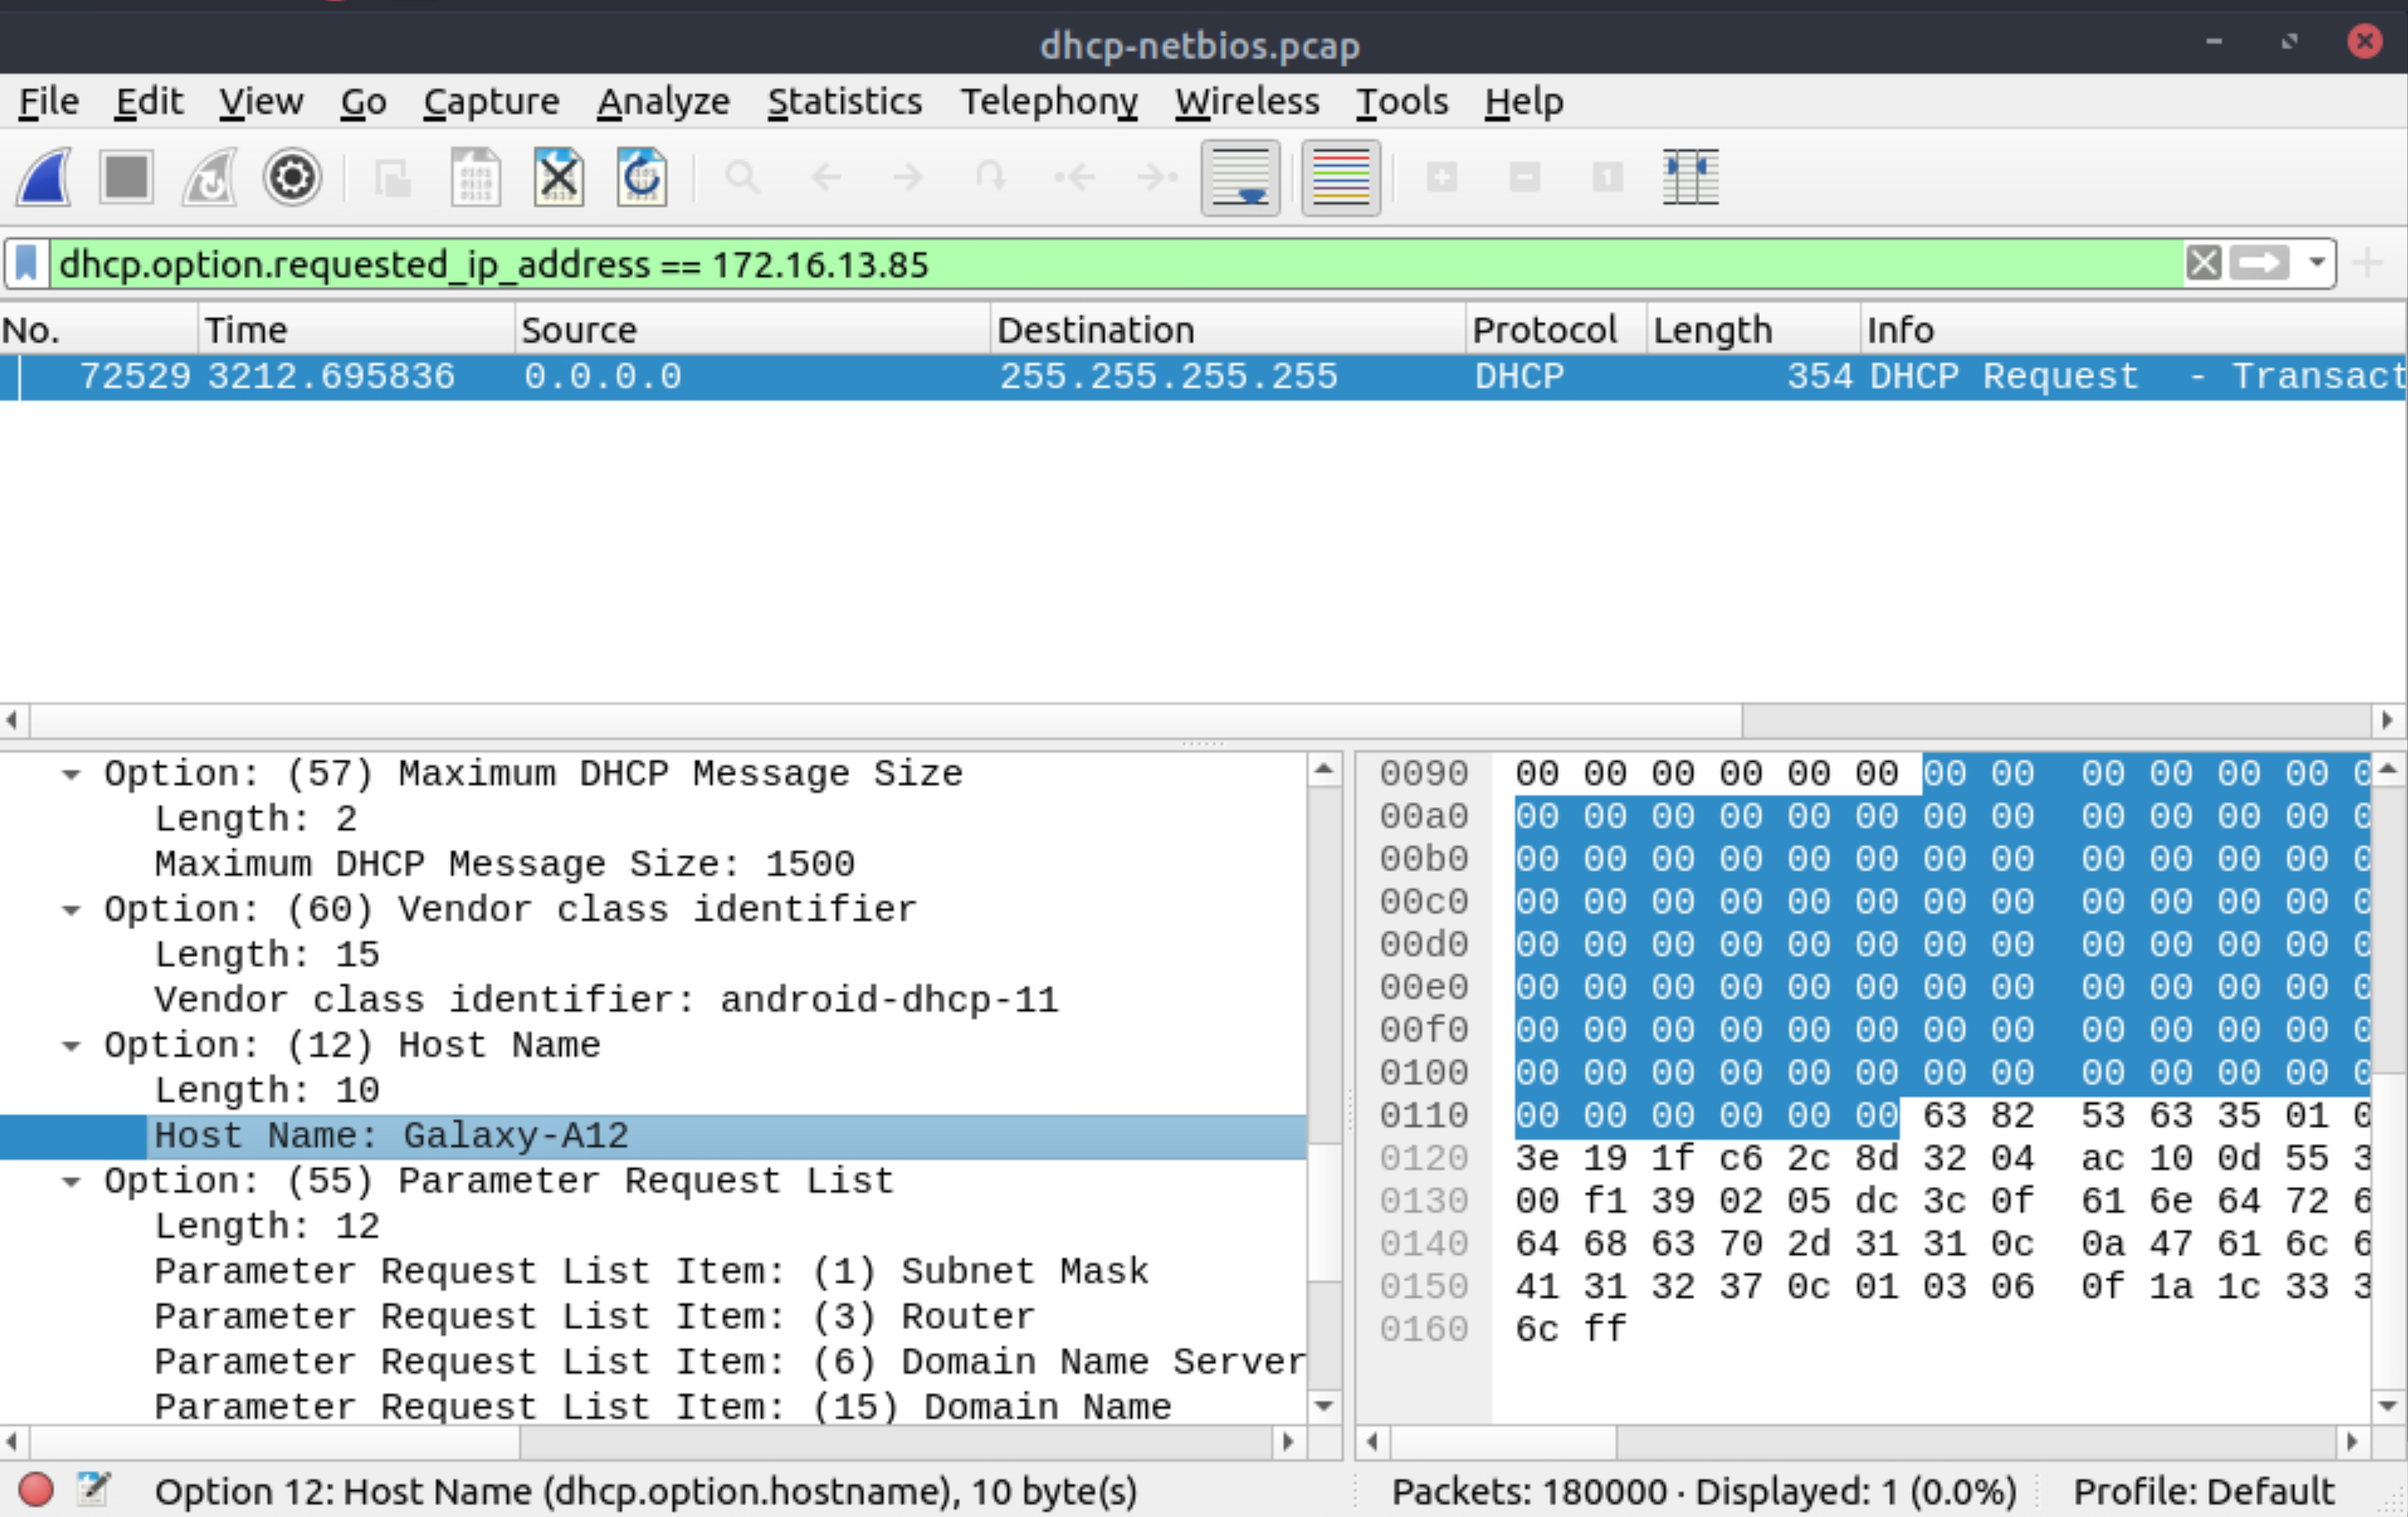The height and width of the screenshot is (1517, 2408).
Task: Collapse Option 12 Host Name
Action: tap(71, 1045)
